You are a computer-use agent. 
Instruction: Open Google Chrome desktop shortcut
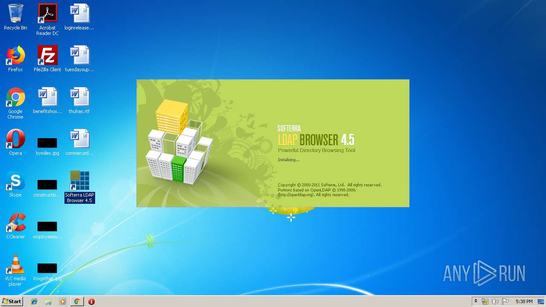[15, 103]
